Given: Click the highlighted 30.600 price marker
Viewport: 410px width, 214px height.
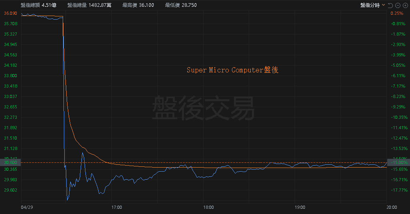Looking at the screenshot, I should coord(10,162).
